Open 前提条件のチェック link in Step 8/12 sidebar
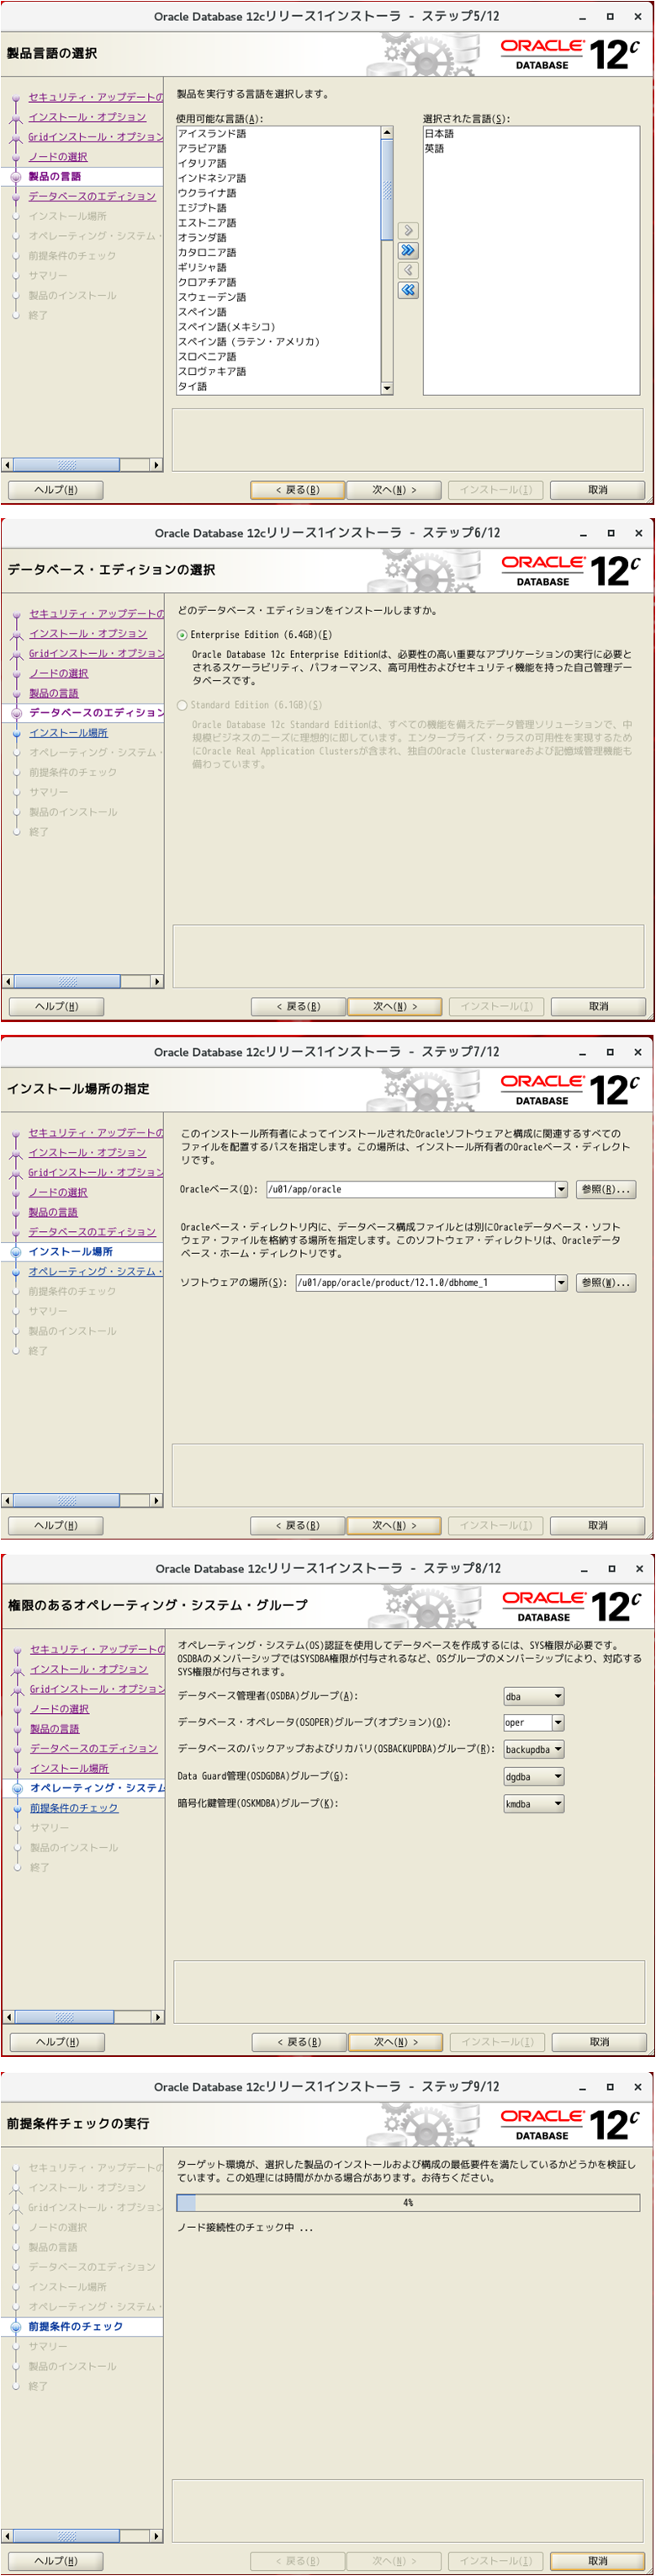Viewport: 656px width, 2576px height. (x=74, y=1808)
